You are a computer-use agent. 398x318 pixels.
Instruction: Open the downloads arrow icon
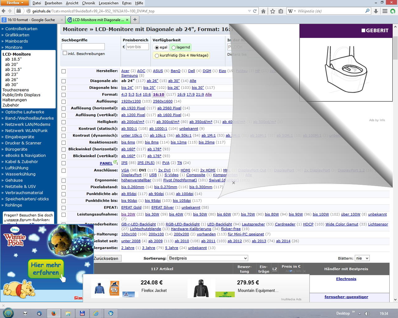[x=376, y=11]
